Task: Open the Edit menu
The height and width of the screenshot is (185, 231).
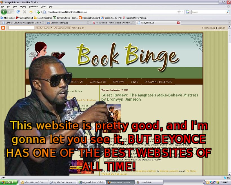Action: pos(9,6)
